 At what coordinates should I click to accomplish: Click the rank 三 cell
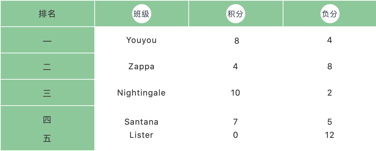47,93
